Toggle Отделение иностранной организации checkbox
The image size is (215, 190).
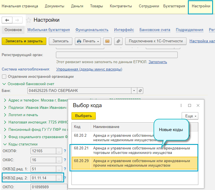[x=4, y=77]
